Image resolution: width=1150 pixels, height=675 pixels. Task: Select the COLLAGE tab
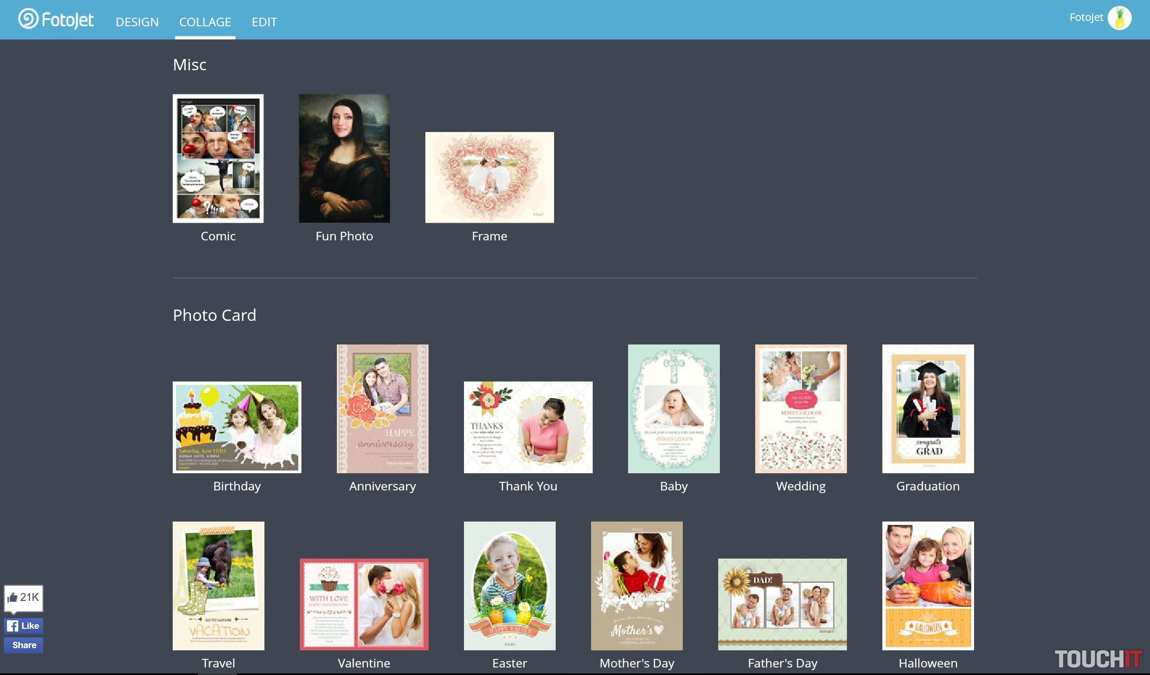[x=205, y=22]
